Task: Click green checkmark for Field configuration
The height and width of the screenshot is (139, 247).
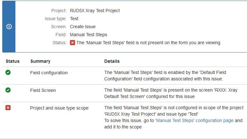Action: coord(8,72)
